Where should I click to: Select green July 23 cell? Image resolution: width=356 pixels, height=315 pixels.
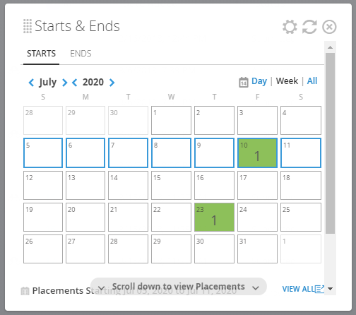point(214,217)
